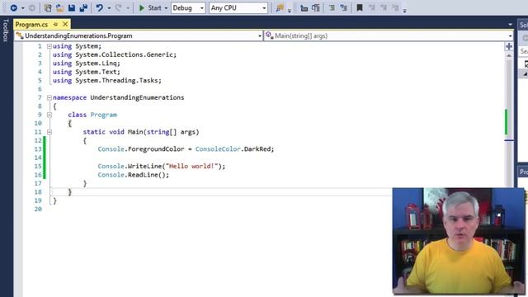Click on 'ConsoleColor' in line 13
This screenshot has height=297, width=528.
pos(218,148)
